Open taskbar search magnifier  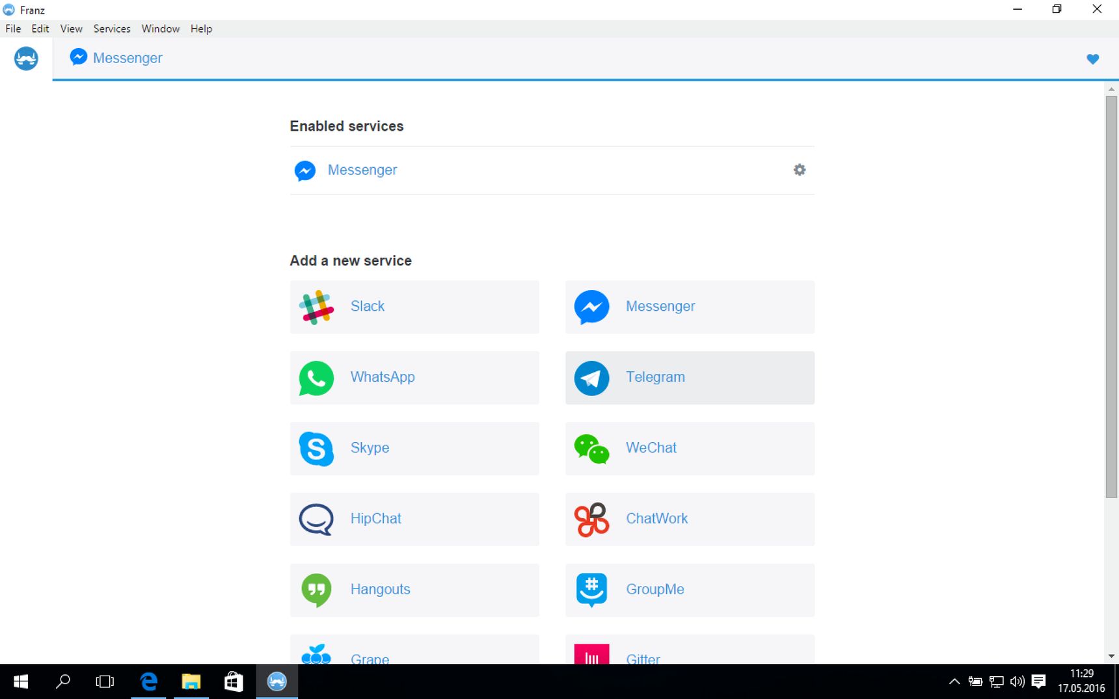[x=63, y=681]
